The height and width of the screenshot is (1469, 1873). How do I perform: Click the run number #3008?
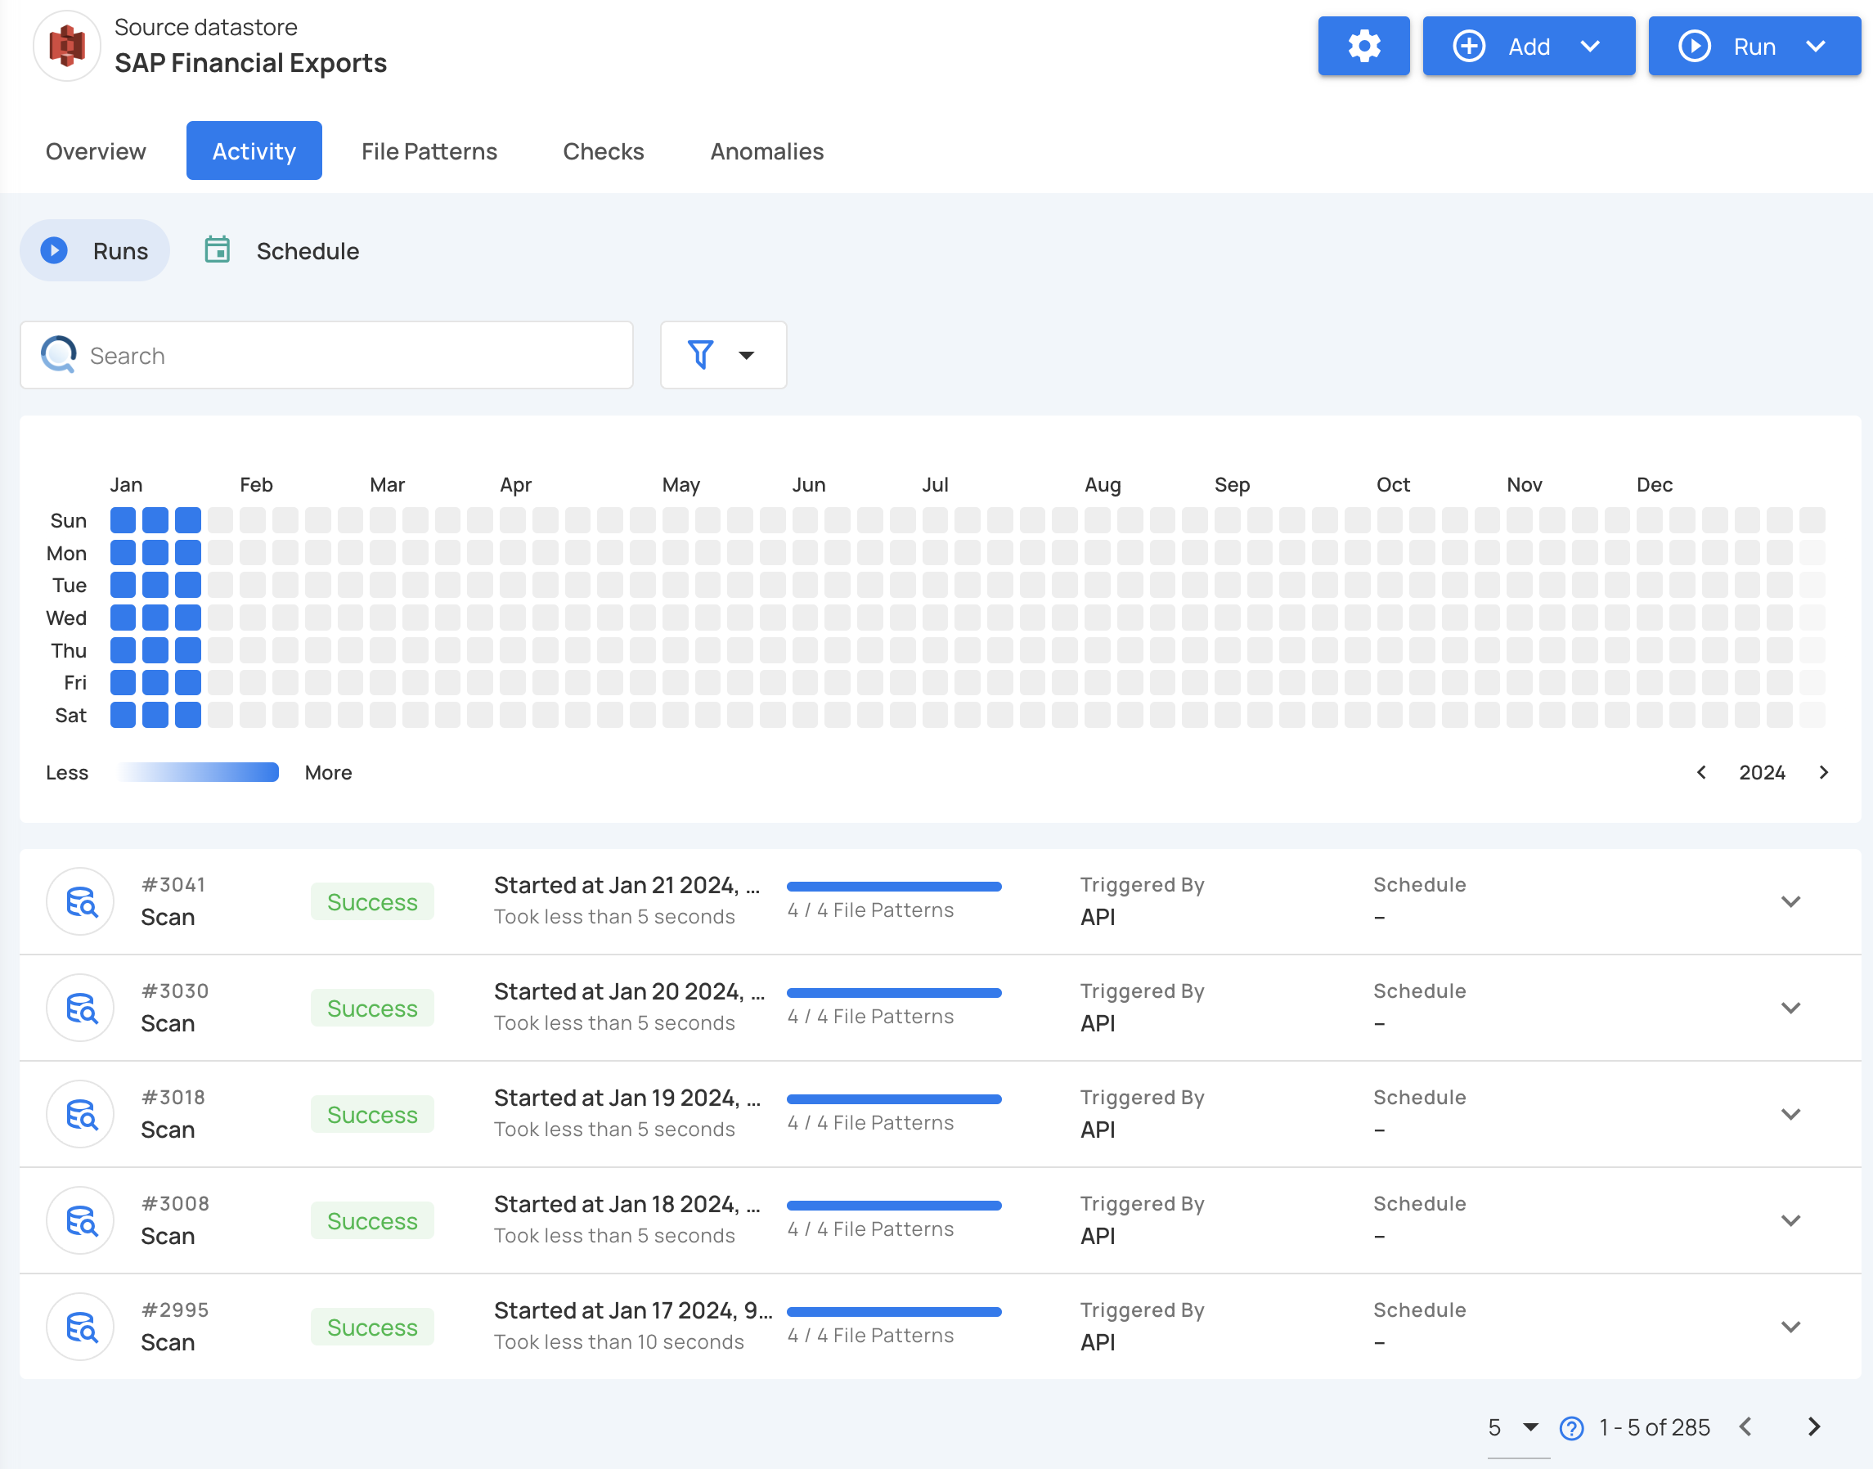174,1203
